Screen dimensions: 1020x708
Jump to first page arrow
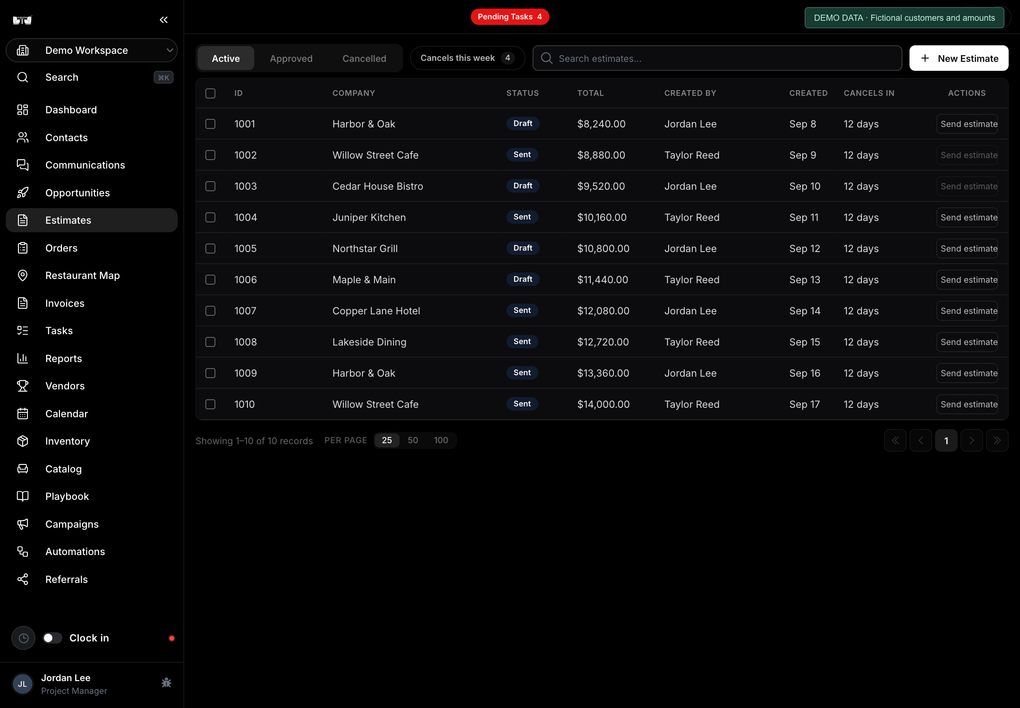tap(895, 441)
